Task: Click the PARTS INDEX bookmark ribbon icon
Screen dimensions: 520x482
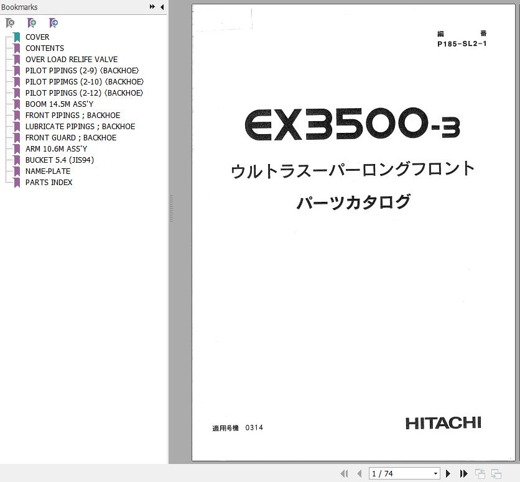Action: tap(17, 183)
